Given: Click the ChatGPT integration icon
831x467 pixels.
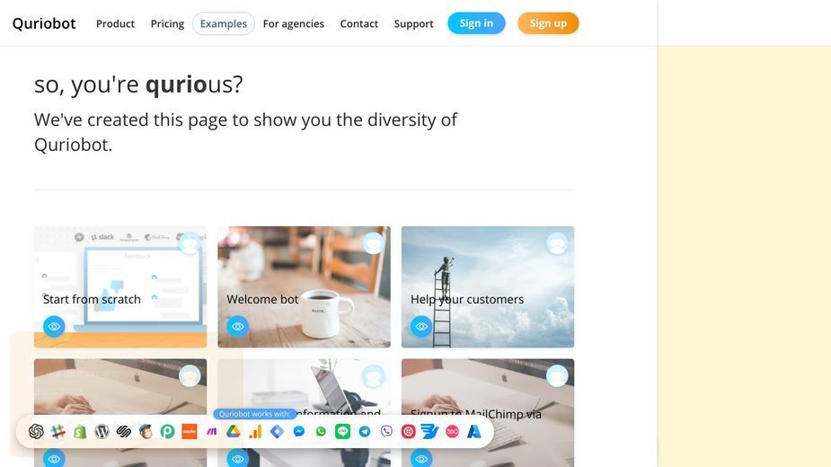Looking at the screenshot, I should 36,431.
